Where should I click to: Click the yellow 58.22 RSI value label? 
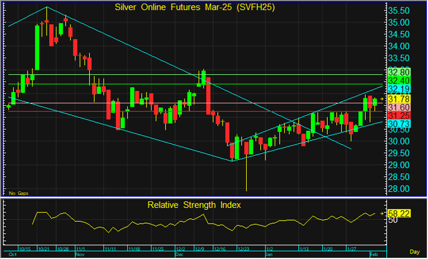[x=399, y=214]
